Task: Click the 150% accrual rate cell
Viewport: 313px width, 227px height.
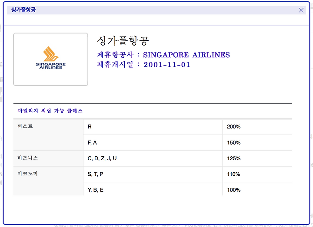Action: (x=257, y=143)
